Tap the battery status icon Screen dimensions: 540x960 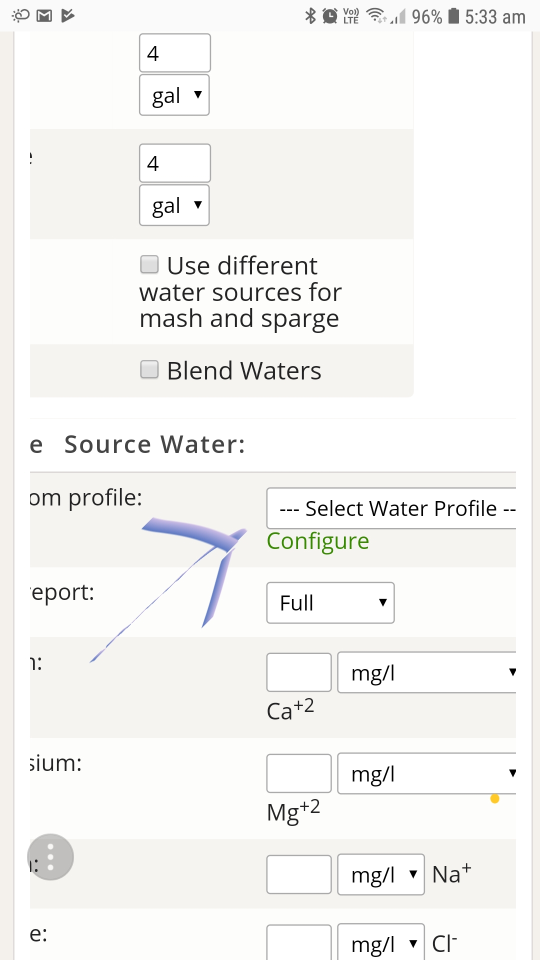click(453, 16)
